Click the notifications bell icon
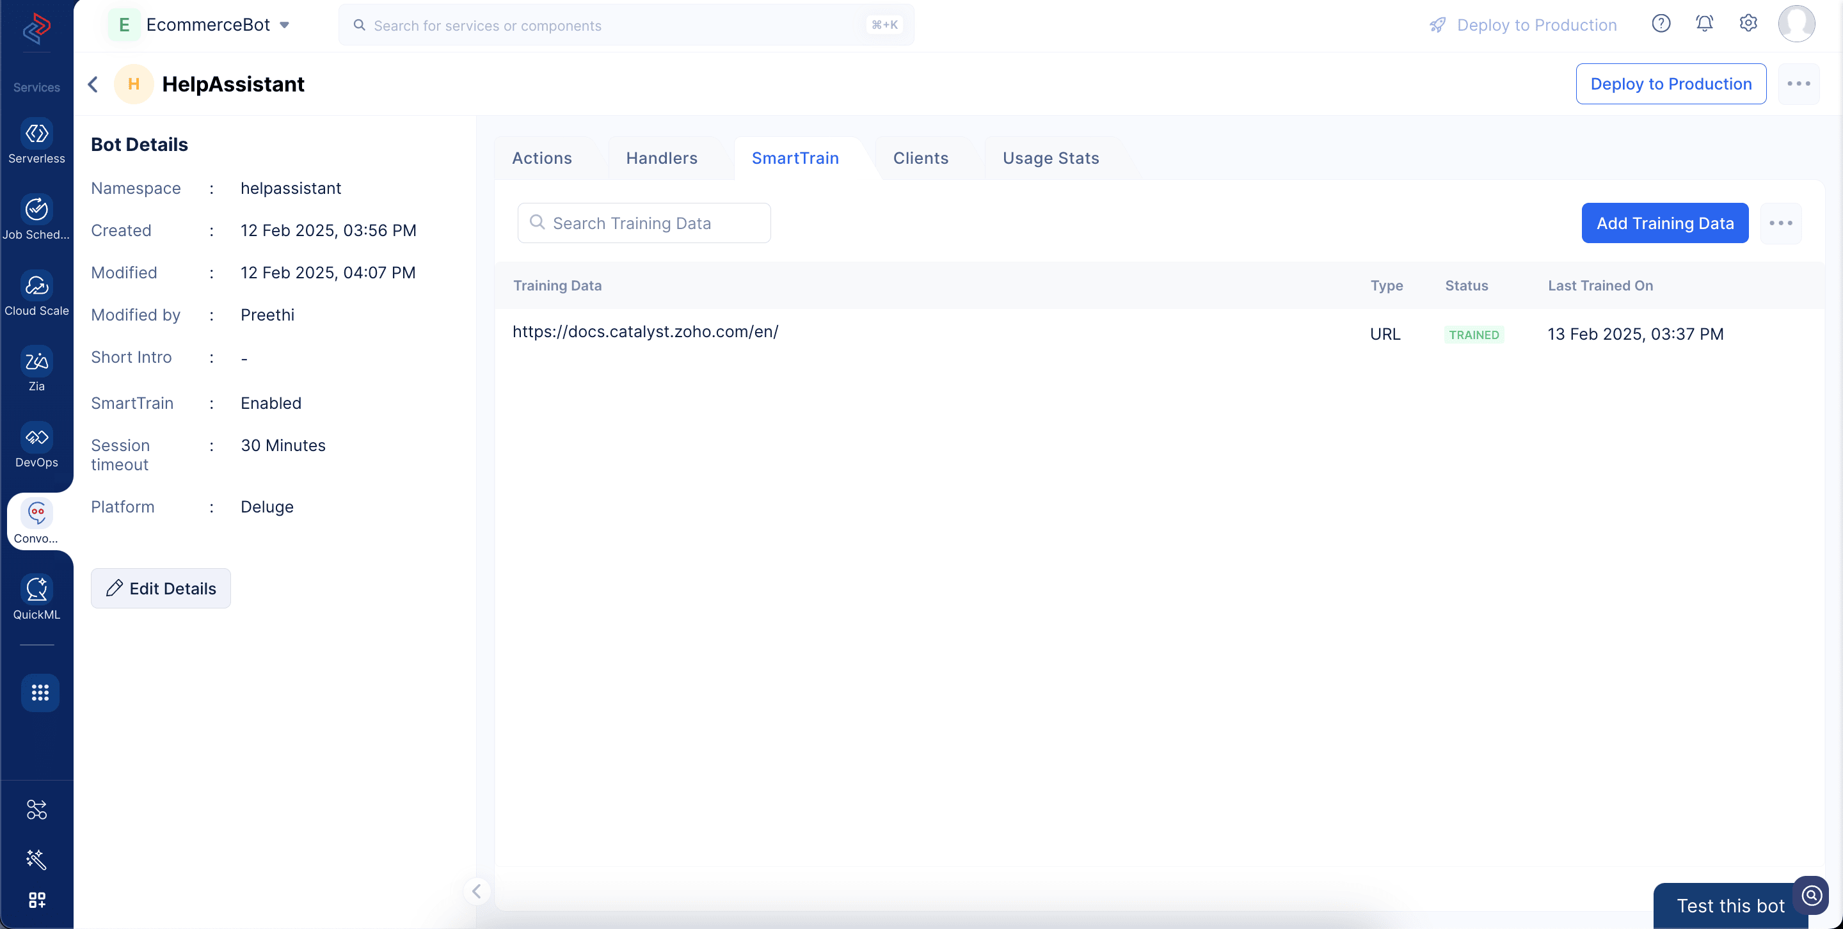 pyautogui.click(x=1704, y=24)
